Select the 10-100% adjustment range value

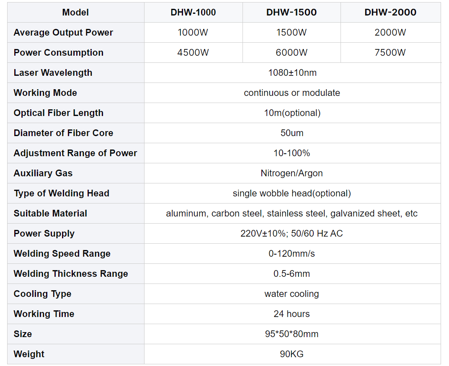292,153
